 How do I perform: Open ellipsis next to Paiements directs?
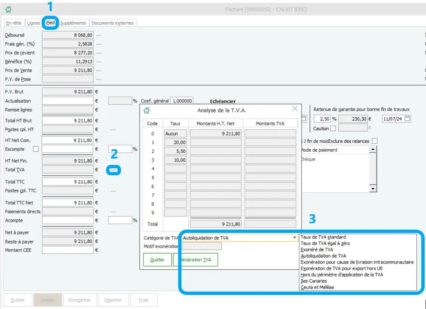coord(113,212)
